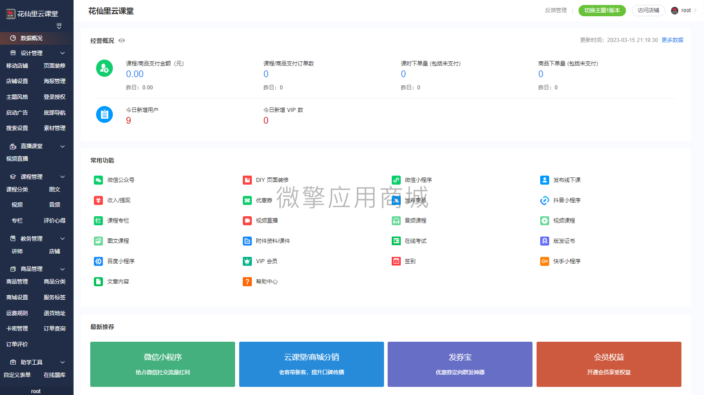The image size is (704, 395).
Task: Open 店铺设置 in the sidebar
Action: (x=17, y=81)
